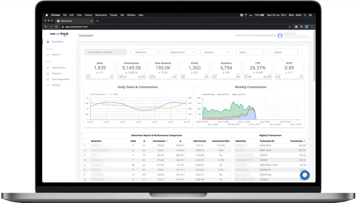357x203 pixels.
Task: Open the Window menu
Action: 131,15
